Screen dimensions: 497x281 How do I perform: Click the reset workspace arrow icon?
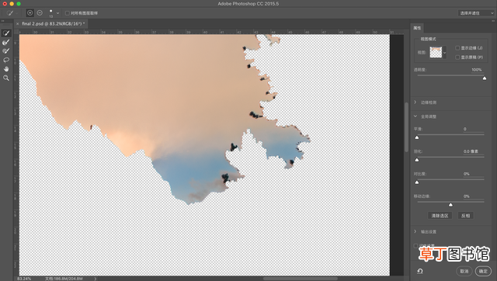point(420,271)
